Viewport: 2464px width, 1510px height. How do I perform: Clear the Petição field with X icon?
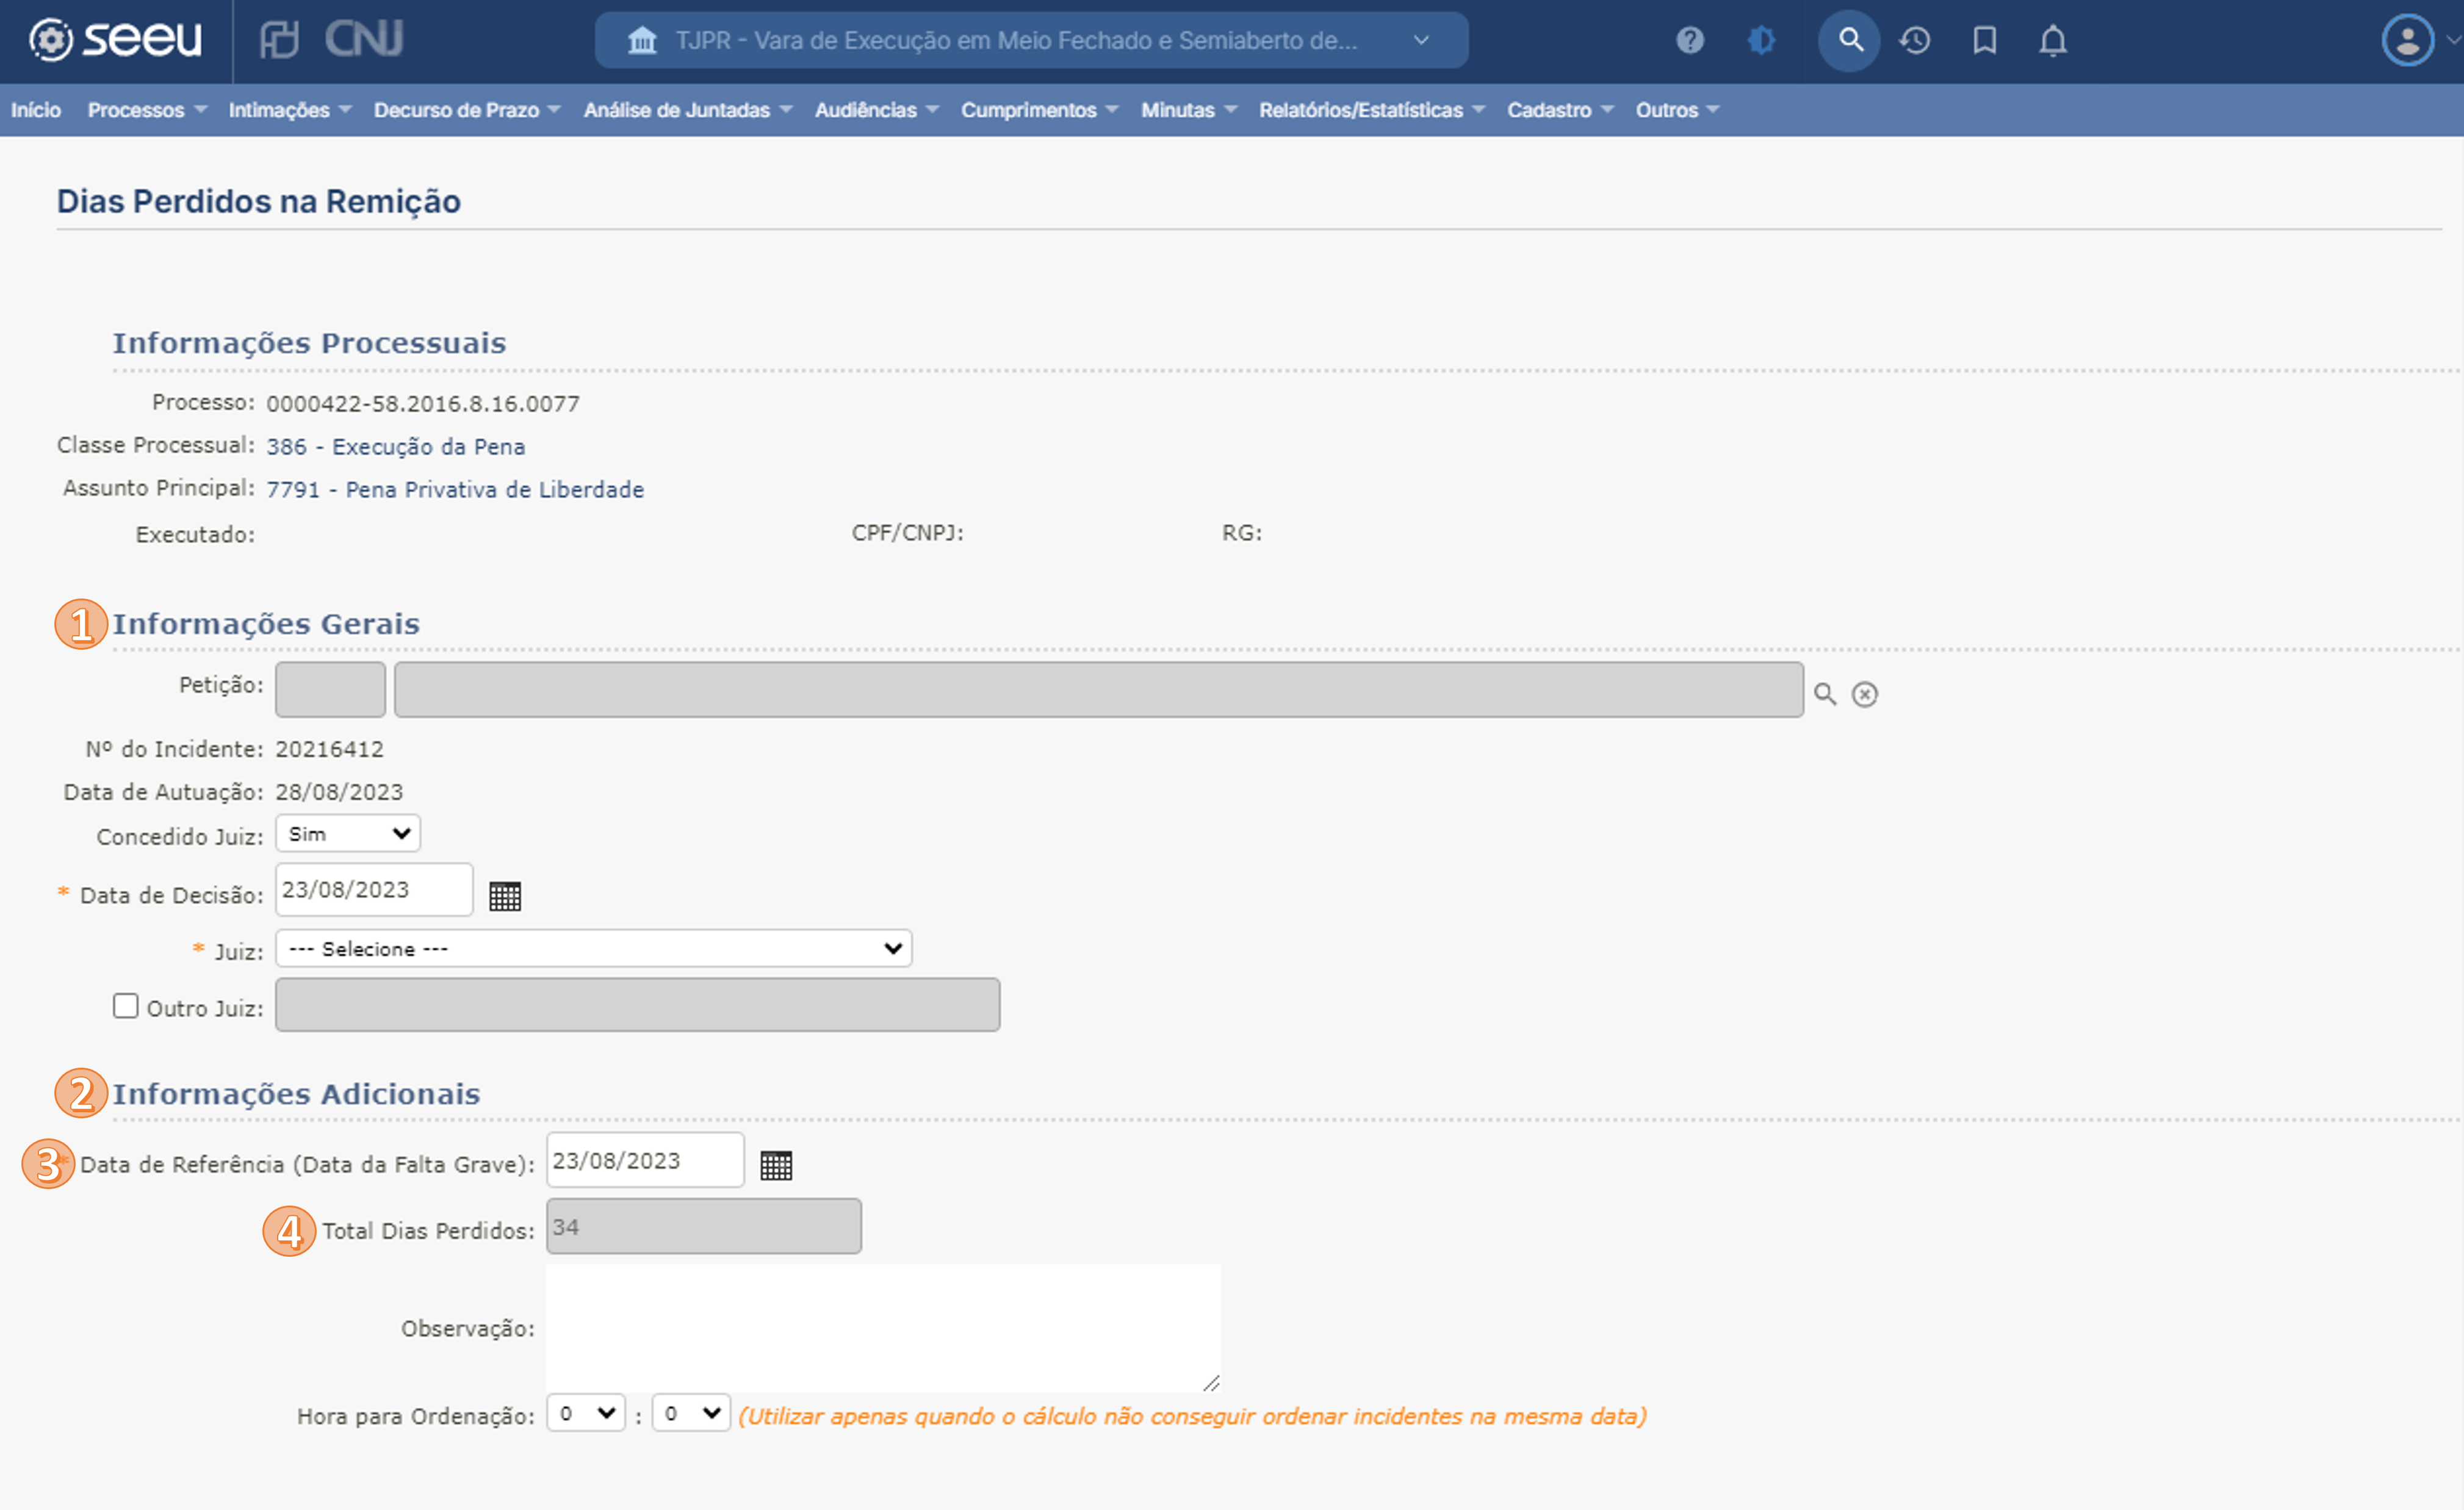(1865, 694)
